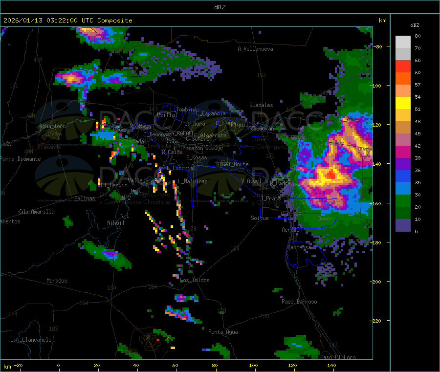This screenshot has width=440, height=372.
Task: Click the -220 km vertical axis tick
Action: (376, 321)
